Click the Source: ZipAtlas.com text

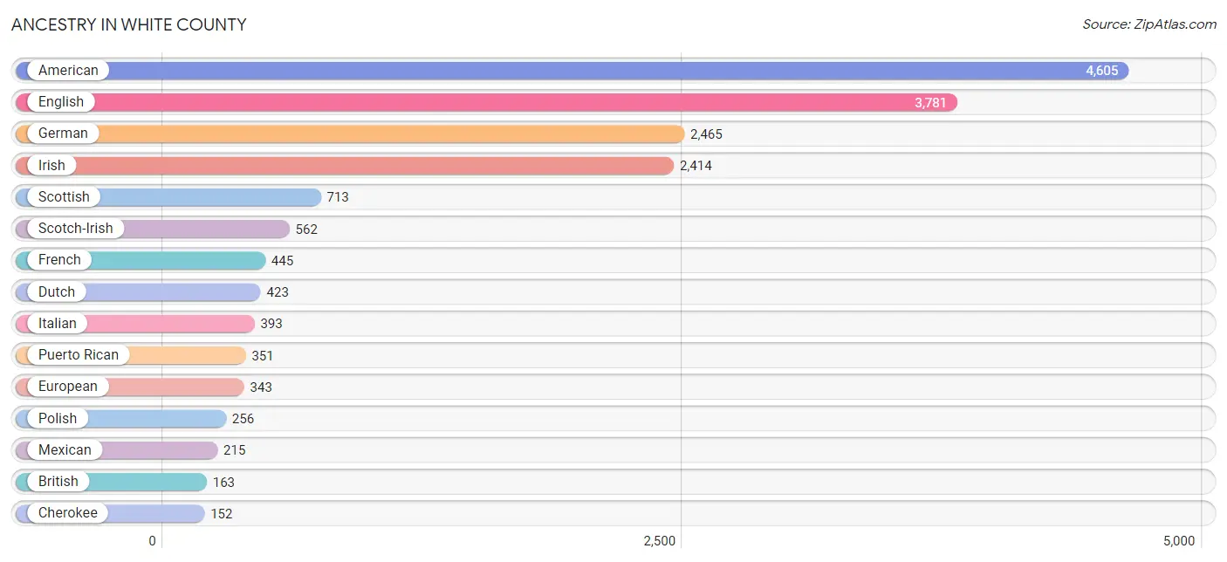click(1148, 24)
